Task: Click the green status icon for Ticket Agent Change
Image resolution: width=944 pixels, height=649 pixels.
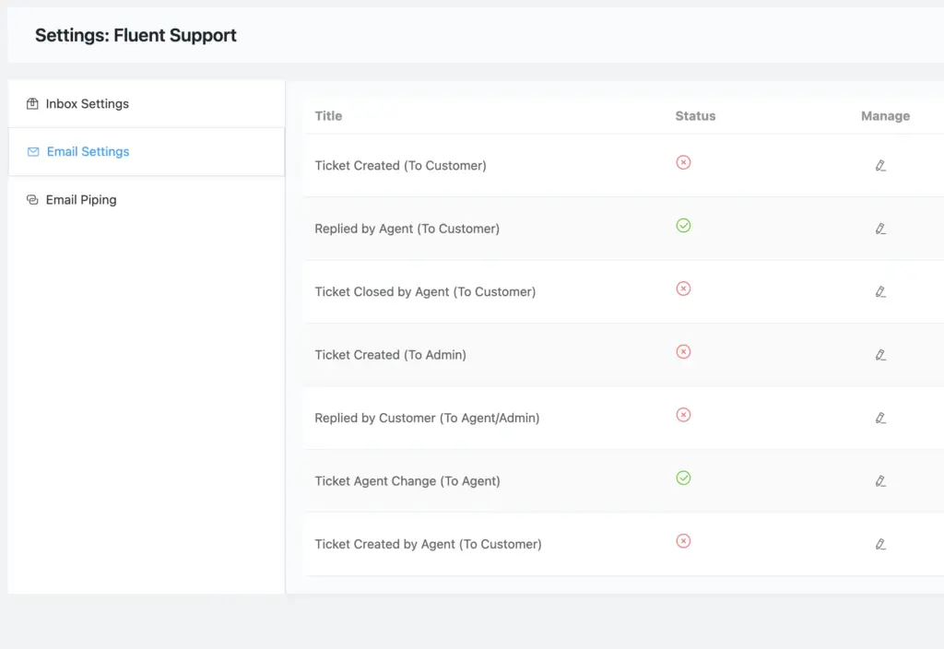Action: click(x=683, y=478)
